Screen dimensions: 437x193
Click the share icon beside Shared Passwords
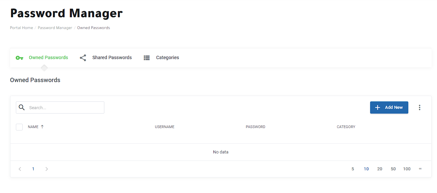tap(83, 58)
